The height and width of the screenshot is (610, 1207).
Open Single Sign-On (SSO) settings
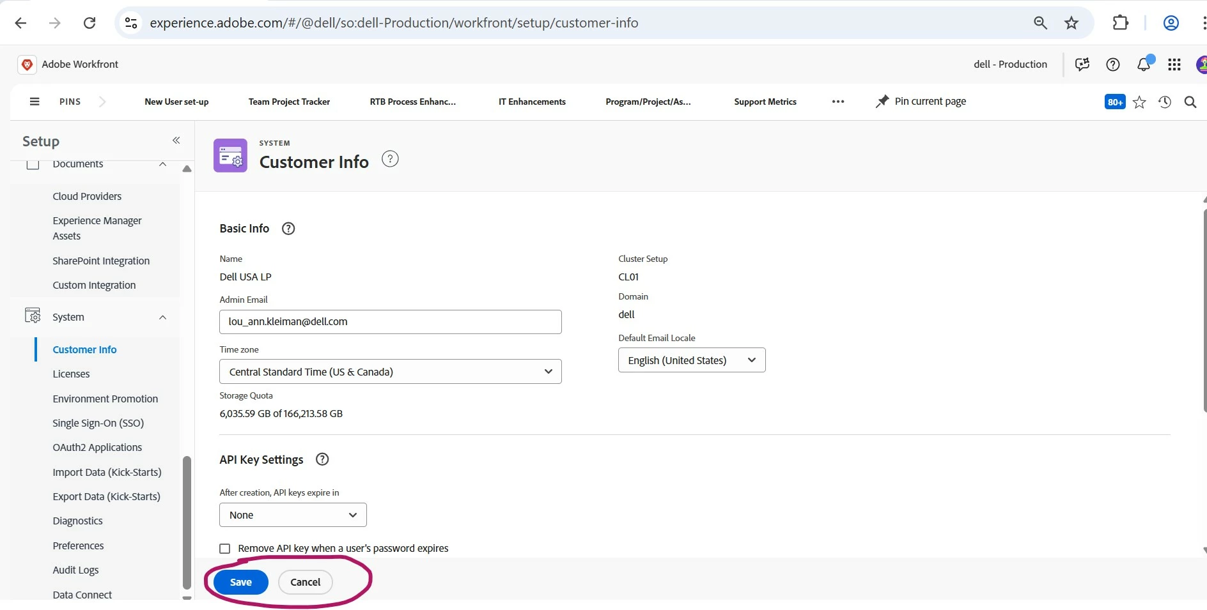[98, 423]
